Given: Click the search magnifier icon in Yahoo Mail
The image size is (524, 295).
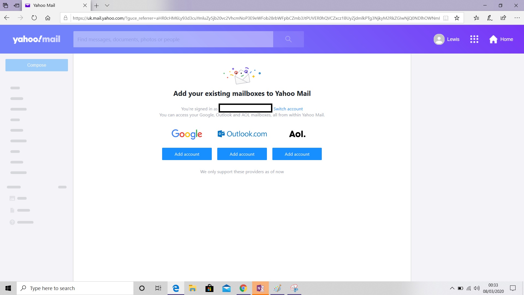Looking at the screenshot, I should (x=288, y=39).
